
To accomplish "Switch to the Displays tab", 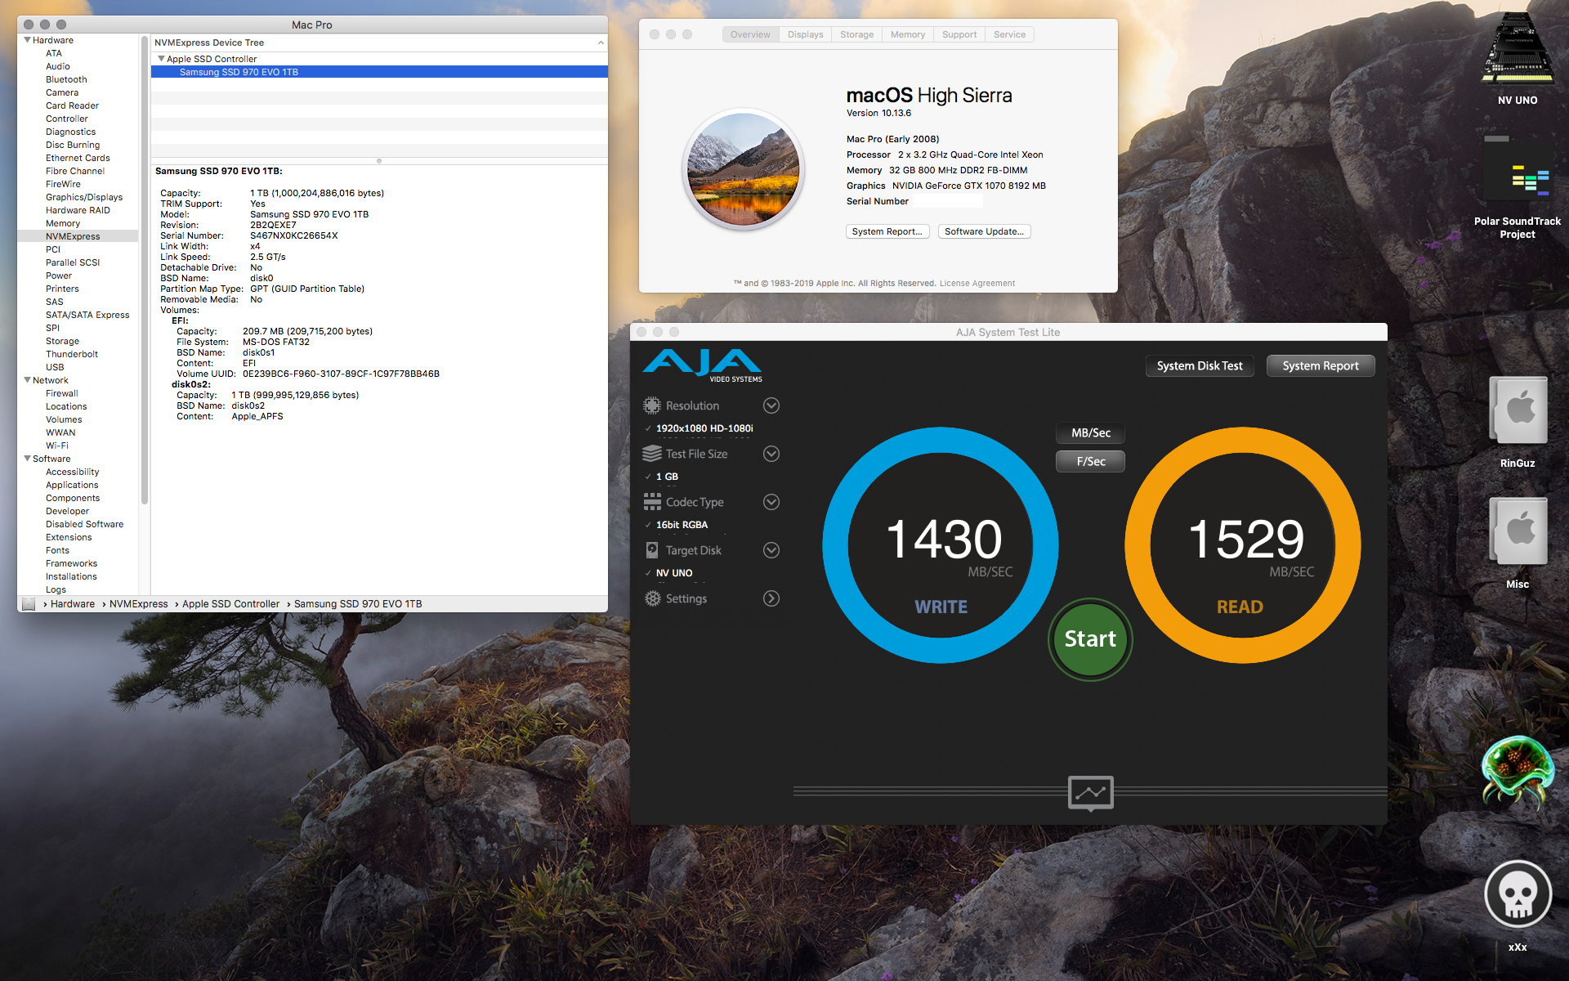I will point(805,34).
